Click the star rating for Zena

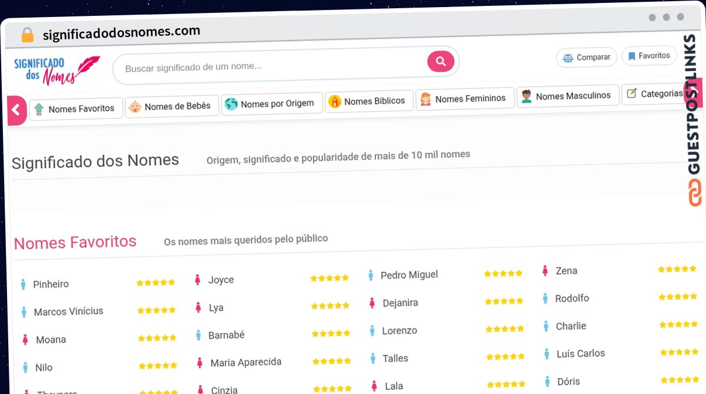(677, 269)
